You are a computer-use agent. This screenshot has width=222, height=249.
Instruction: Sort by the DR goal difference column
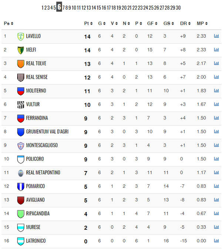tap(185, 24)
